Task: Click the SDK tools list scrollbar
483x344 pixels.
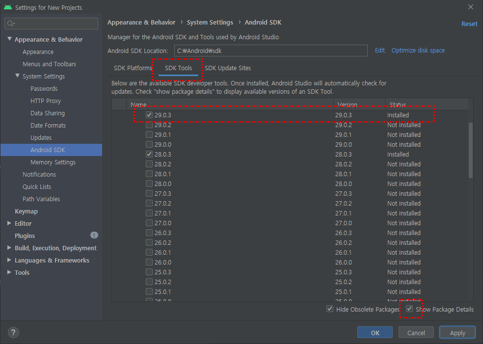Action: (470, 150)
